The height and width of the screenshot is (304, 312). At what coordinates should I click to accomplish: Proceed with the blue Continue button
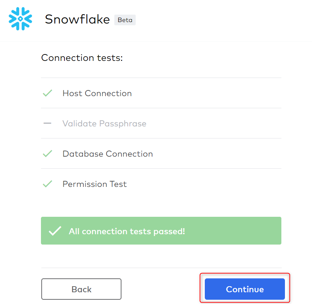(245, 289)
